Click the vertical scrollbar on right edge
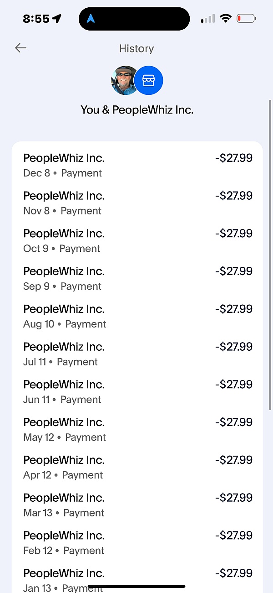 (x=270, y=255)
